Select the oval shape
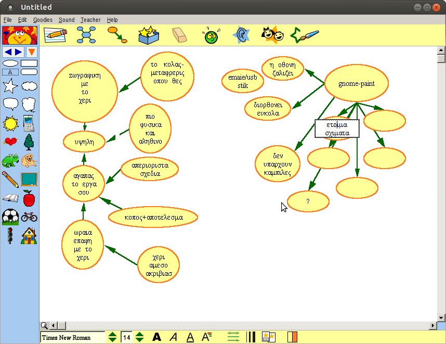This screenshot has width=446, height=344. 10,63
